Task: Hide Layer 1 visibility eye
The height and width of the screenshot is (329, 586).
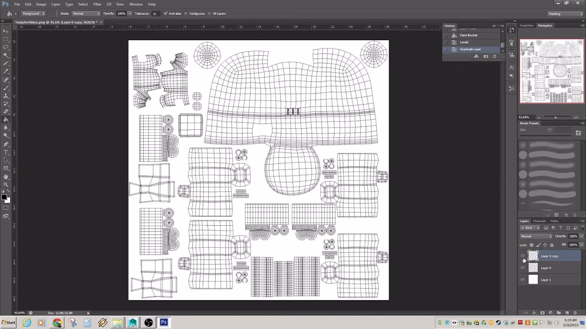Action: click(522, 280)
